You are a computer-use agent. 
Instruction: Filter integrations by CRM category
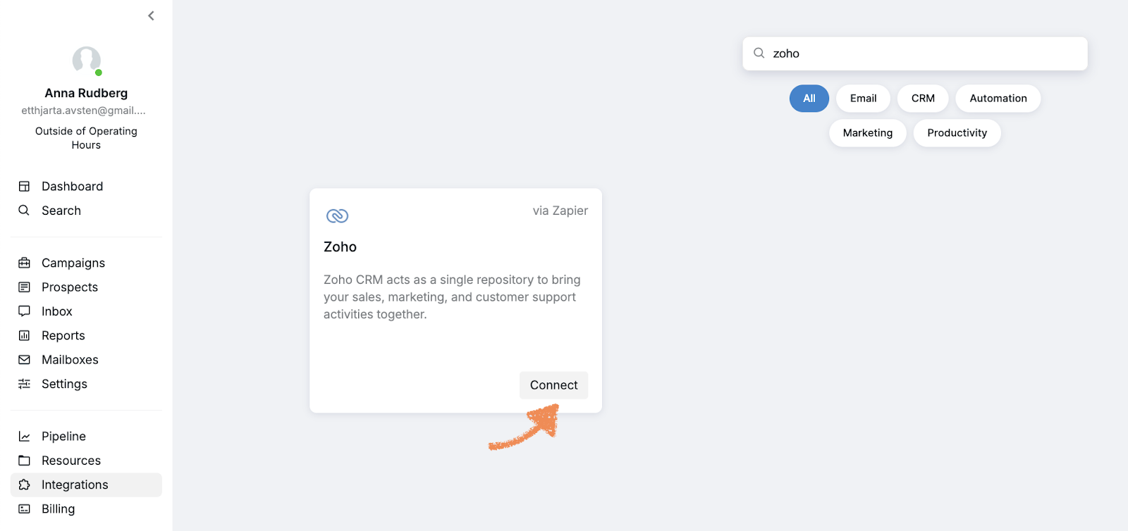[x=923, y=99]
